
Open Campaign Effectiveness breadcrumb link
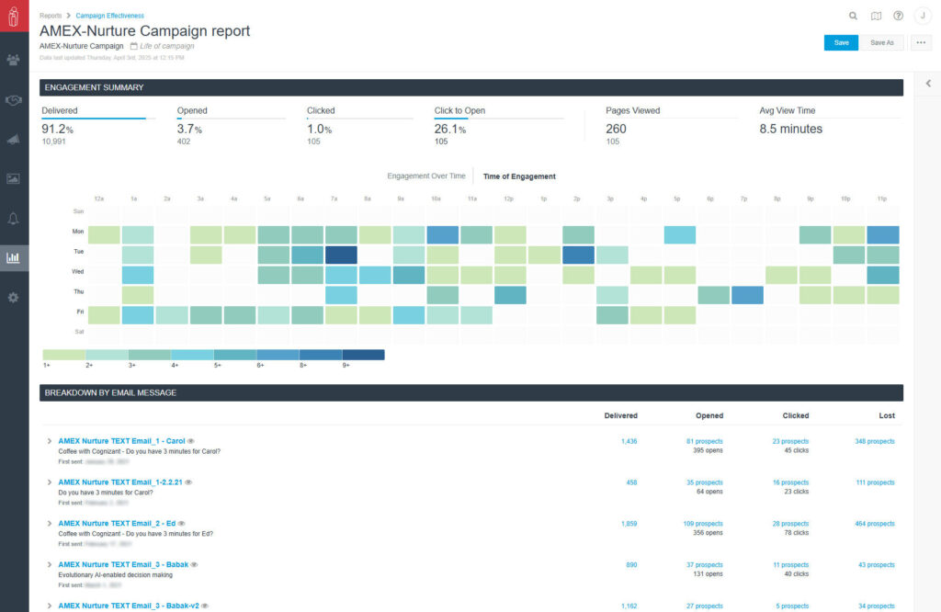110,16
